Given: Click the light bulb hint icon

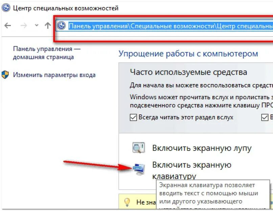Looking at the screenshot, I should (x=127, y=202).
